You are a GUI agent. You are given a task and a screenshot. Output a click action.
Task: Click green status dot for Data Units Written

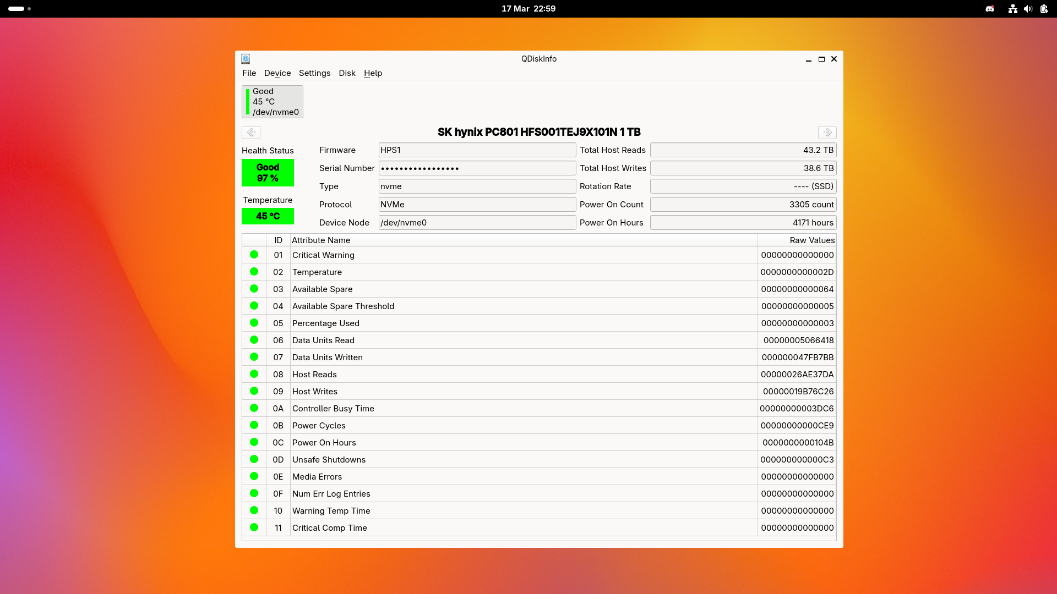pyautogui.click(x=254, y=357)
